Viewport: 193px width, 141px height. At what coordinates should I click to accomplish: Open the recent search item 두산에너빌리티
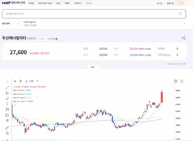pos(30,24)
